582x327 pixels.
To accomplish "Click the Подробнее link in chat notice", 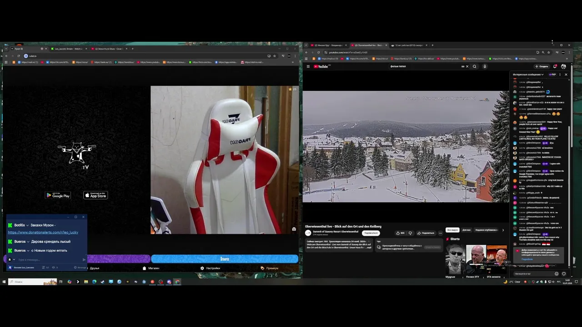I will tap(527, 258).
